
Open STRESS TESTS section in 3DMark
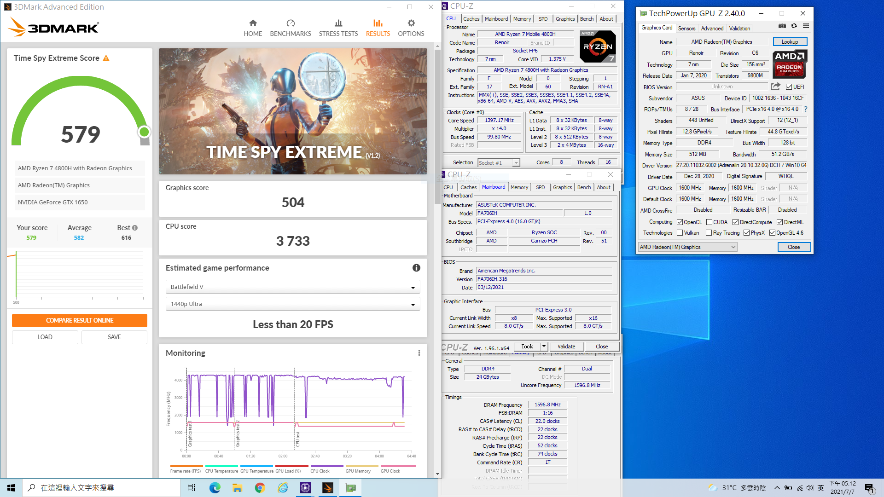pos(338,28)
